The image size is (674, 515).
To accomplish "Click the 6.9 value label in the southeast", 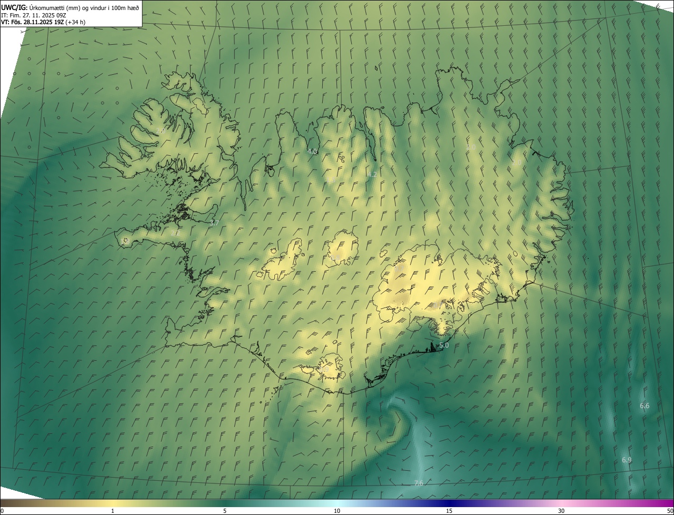I will [x=627, y=460].
